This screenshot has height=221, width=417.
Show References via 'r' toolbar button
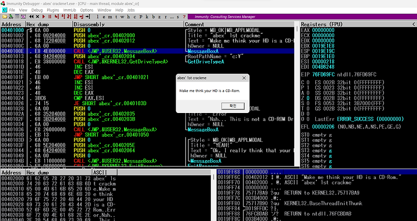[166, 17]
